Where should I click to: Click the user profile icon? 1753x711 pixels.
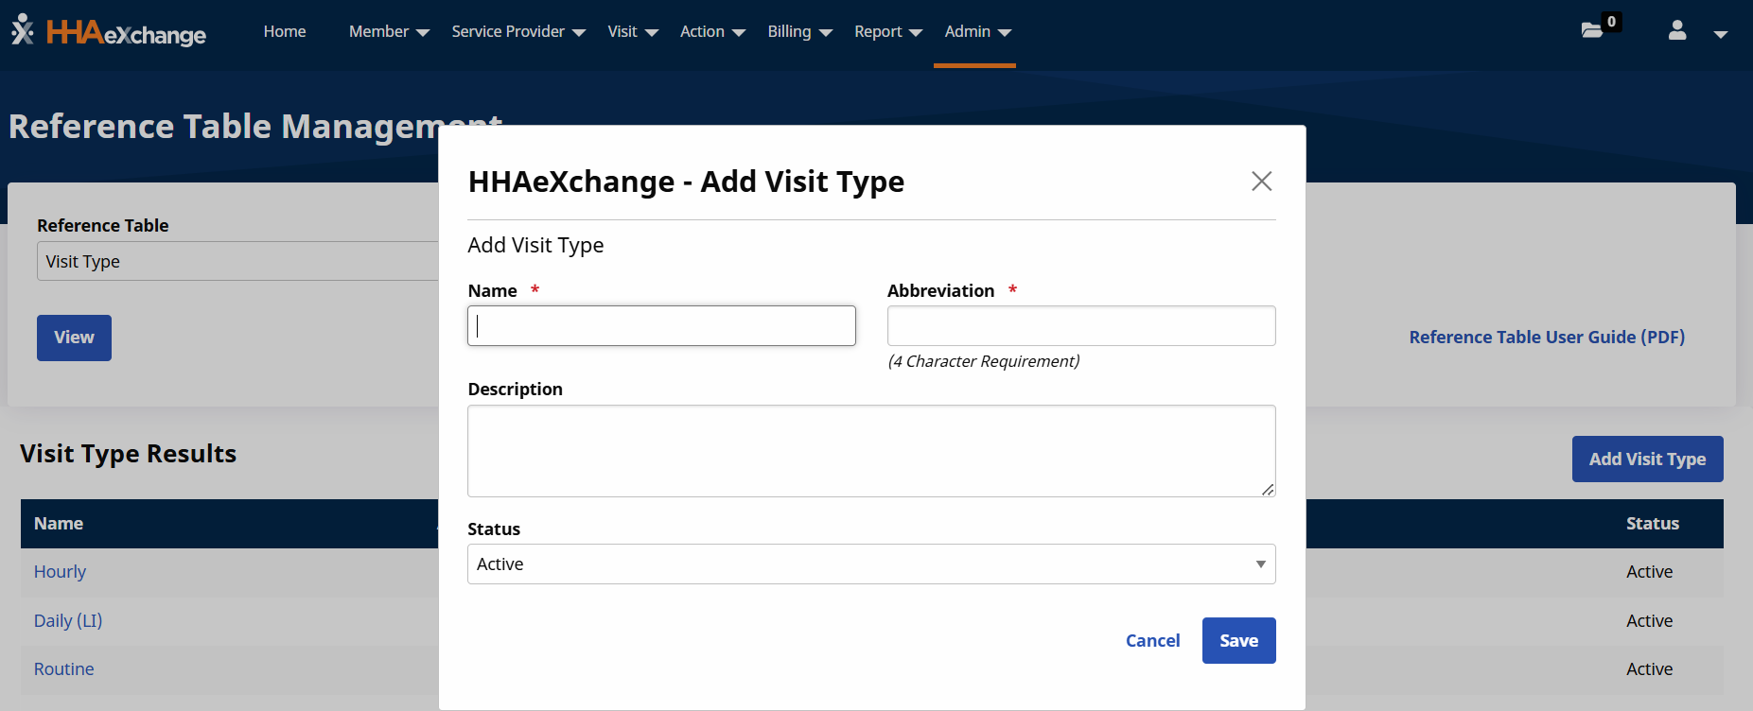click(1677, 31)
